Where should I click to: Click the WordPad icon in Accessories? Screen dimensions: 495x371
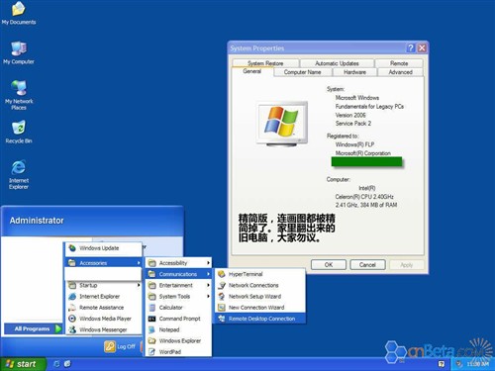pos(151,352)
